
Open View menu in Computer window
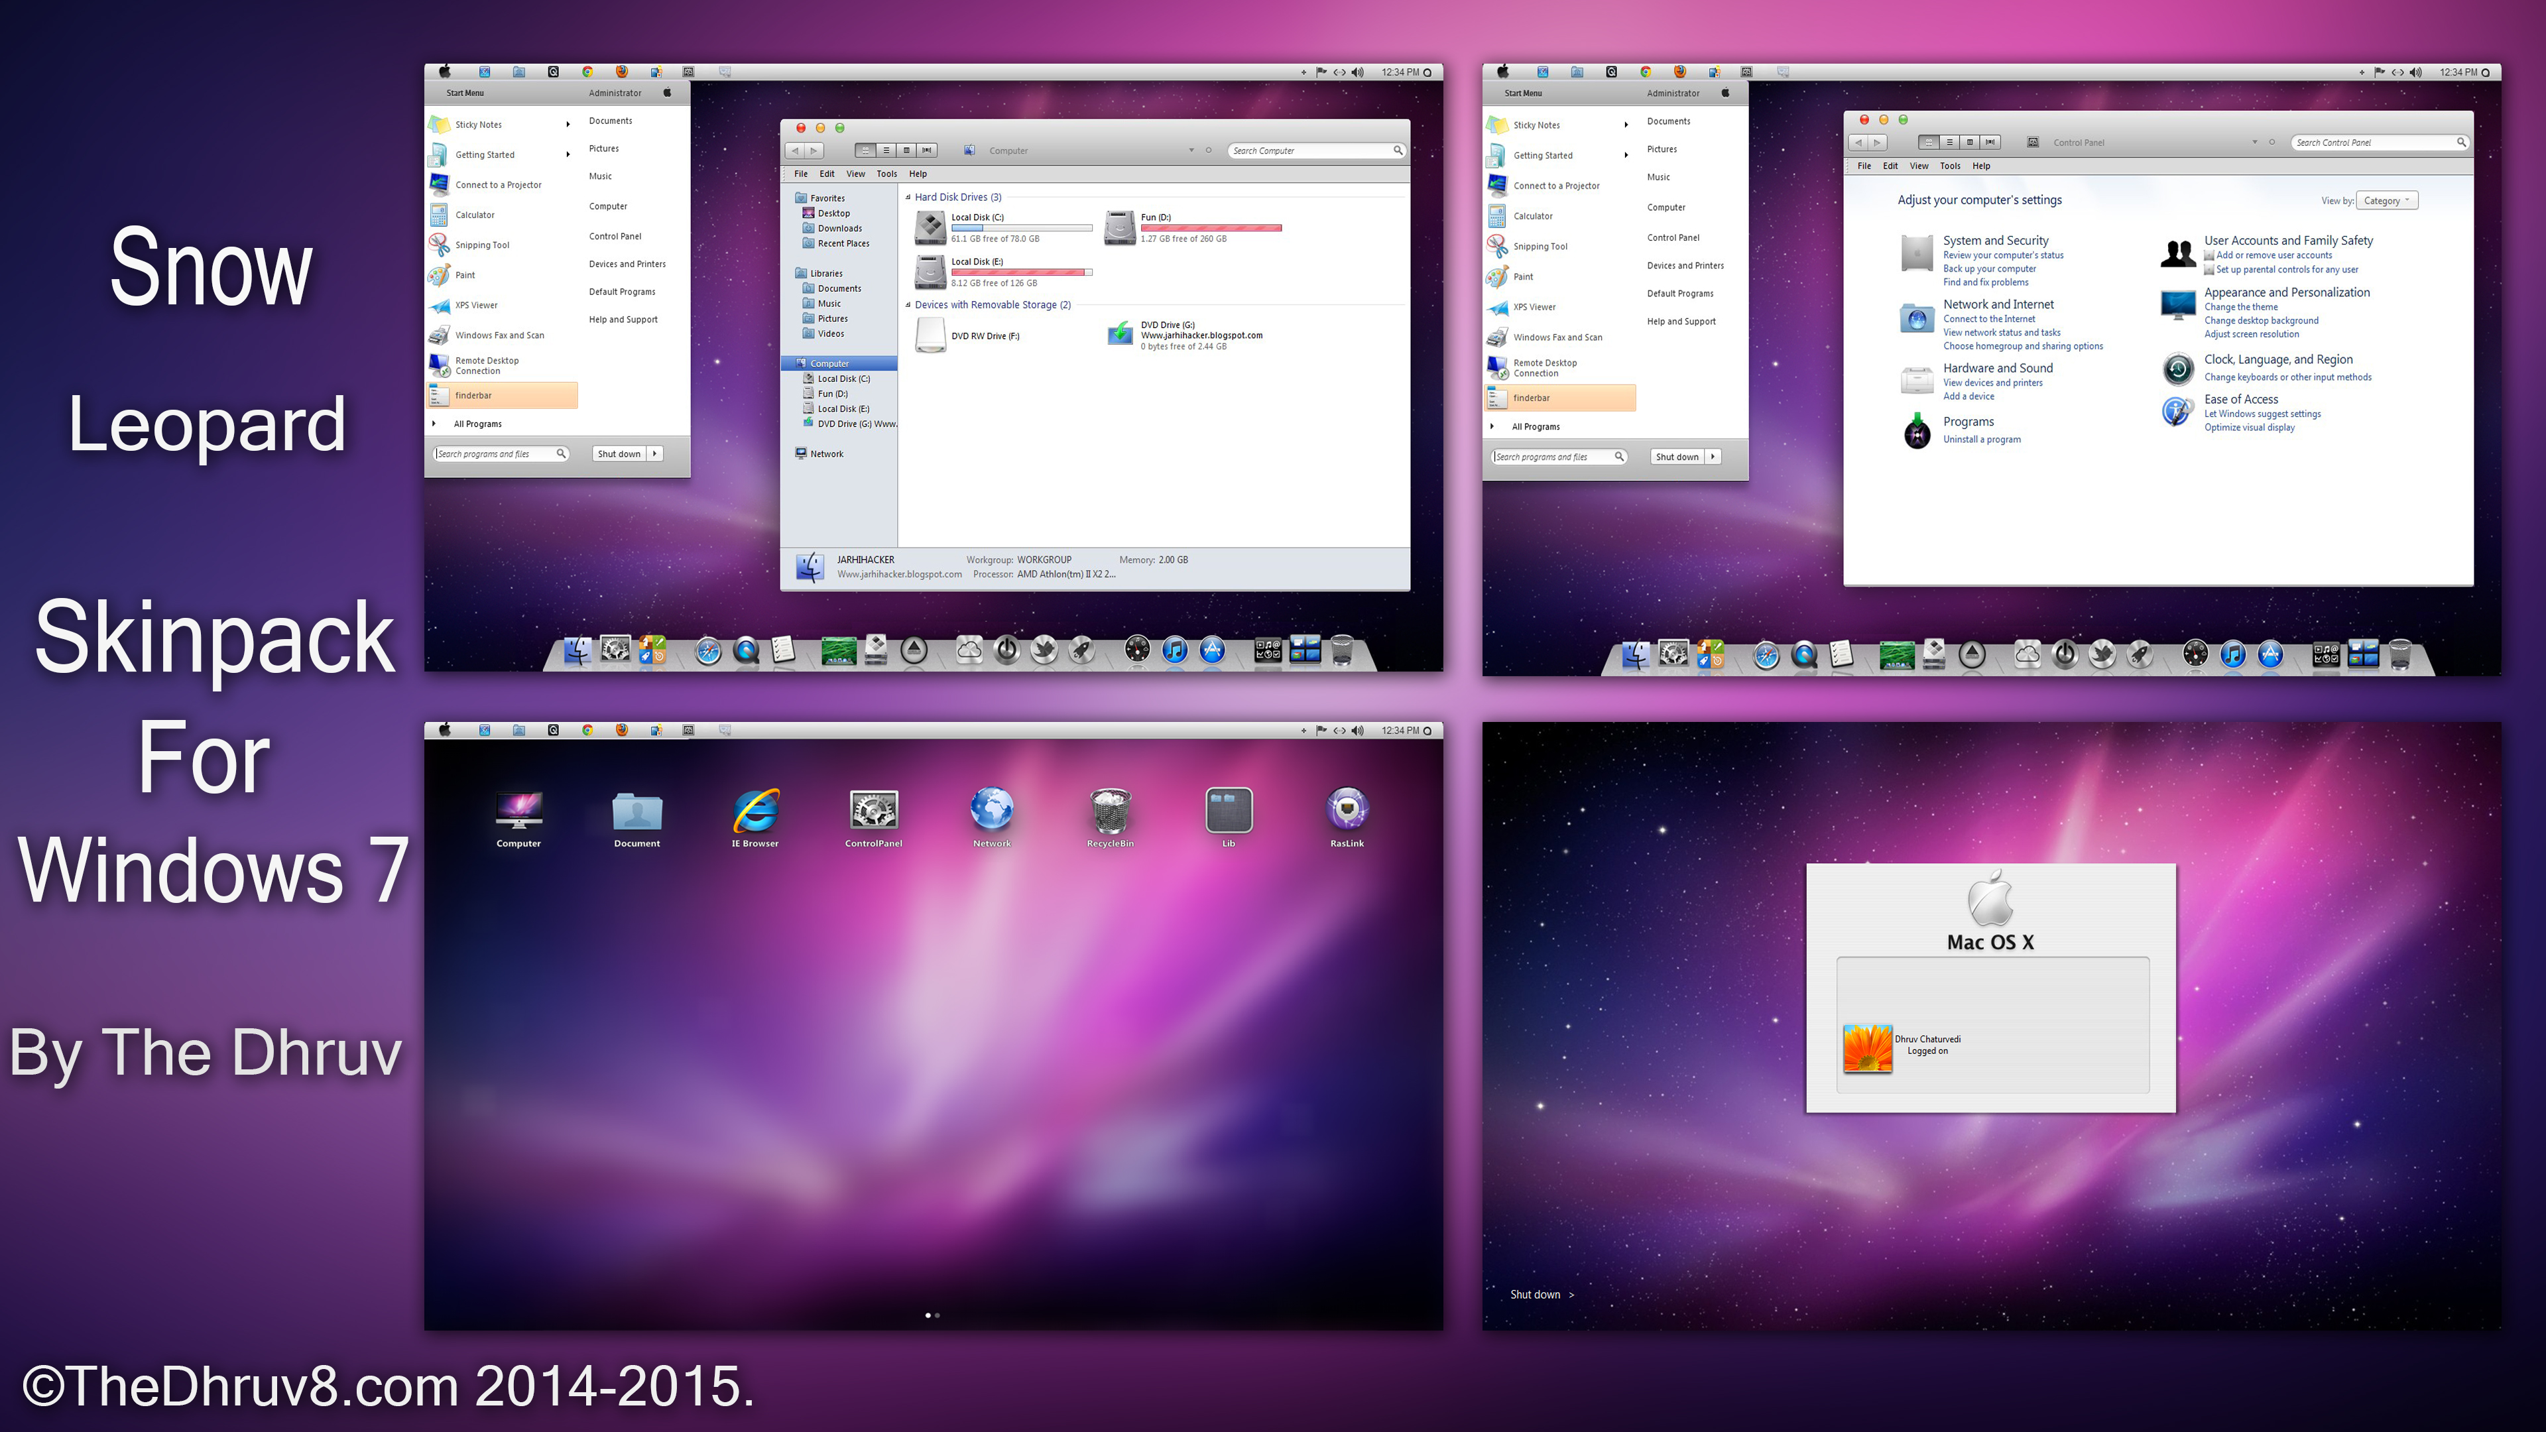pos(856,174)
